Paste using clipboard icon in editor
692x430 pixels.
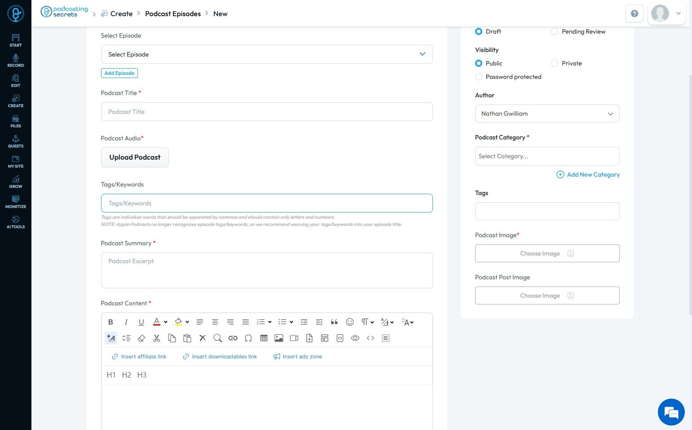click(187, 338)
